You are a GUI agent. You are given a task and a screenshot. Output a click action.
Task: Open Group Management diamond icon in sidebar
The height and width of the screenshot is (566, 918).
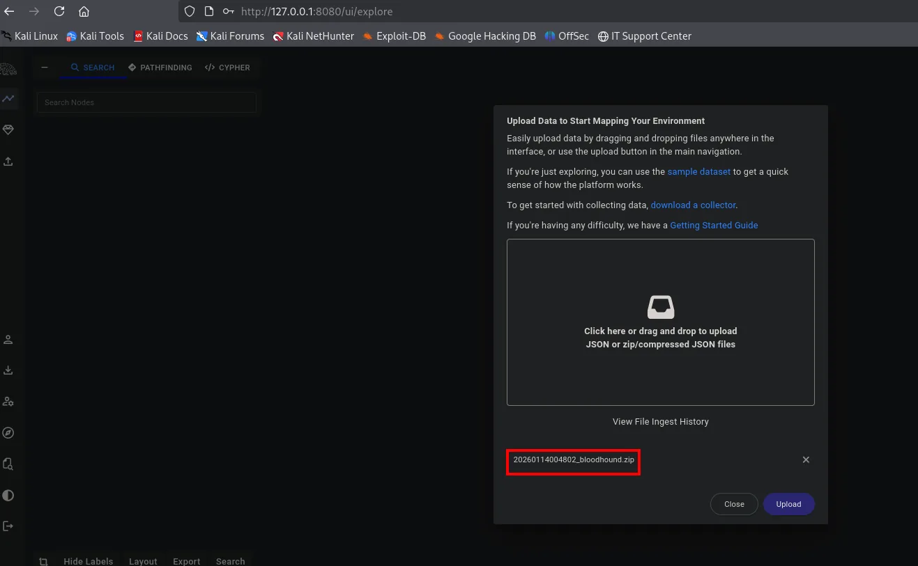click(8, 130)
